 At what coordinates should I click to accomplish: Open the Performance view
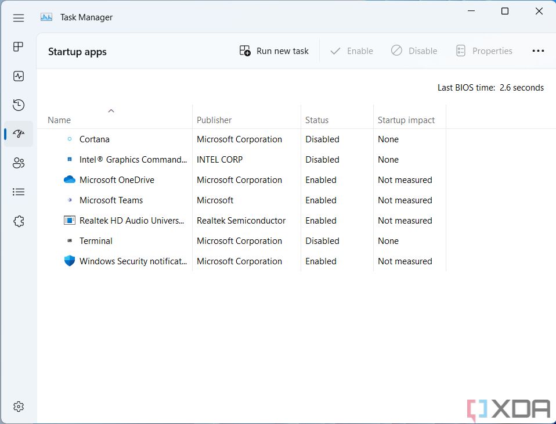[18, 76]
